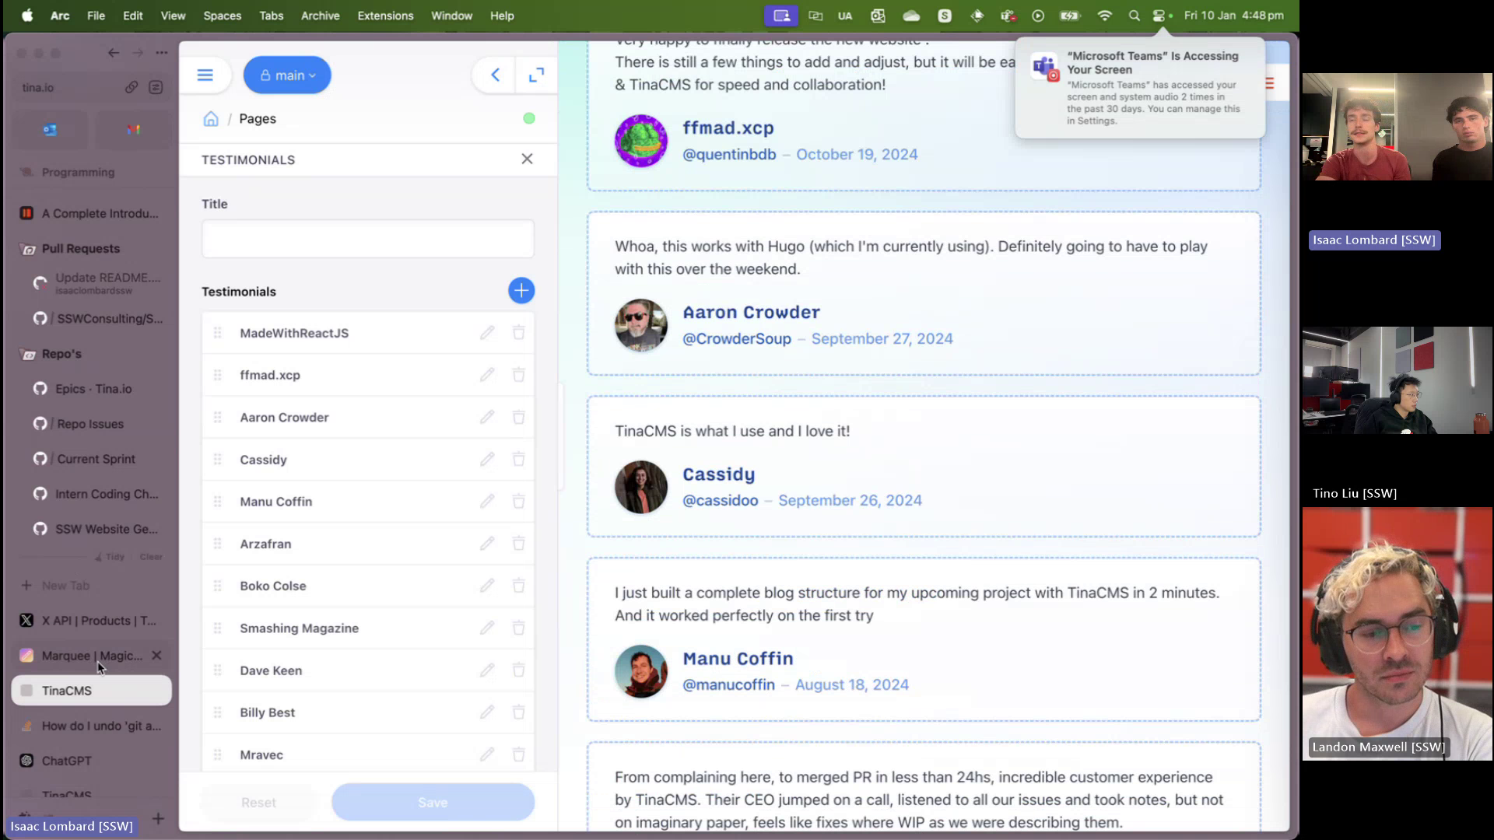This screenshot has height=840, width=1494.
Task: Open the Repo Issues tab in sidebar
Action: point(92,424)
